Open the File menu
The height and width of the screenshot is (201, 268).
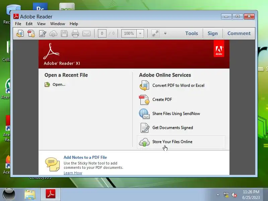point(18,24)
